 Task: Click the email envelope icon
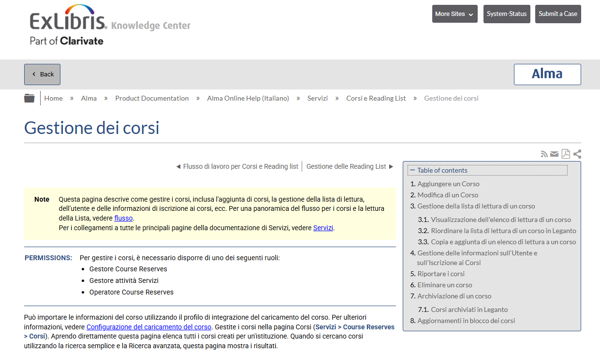[x=555, y=154]
